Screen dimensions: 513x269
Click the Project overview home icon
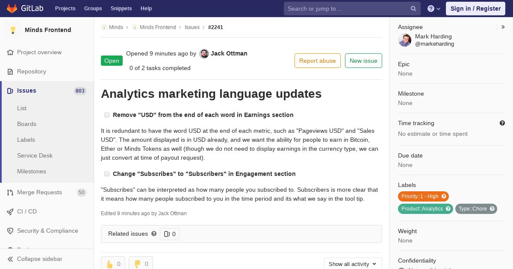coord(10,53)
